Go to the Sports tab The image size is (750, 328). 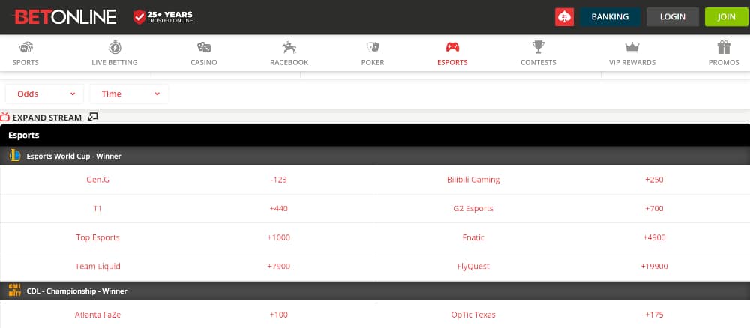click(x=25, y=62)
